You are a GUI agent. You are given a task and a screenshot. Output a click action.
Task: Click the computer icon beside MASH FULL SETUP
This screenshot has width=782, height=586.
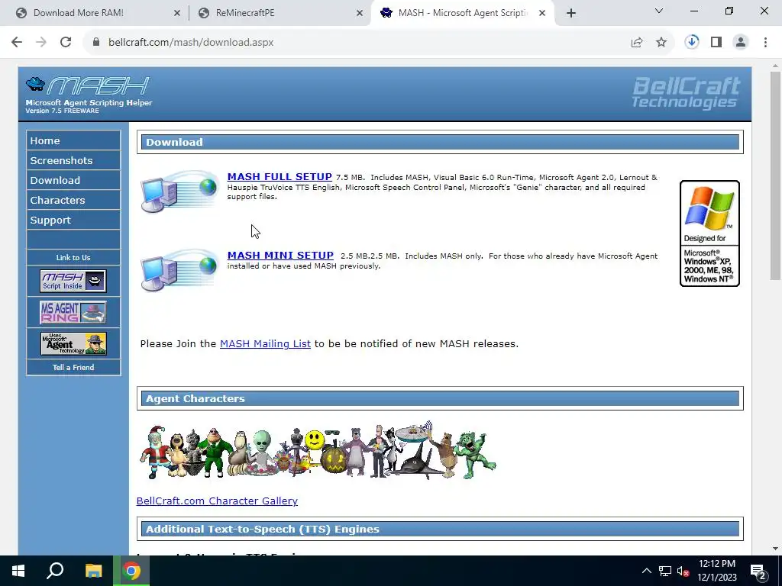tap(179, 192)
